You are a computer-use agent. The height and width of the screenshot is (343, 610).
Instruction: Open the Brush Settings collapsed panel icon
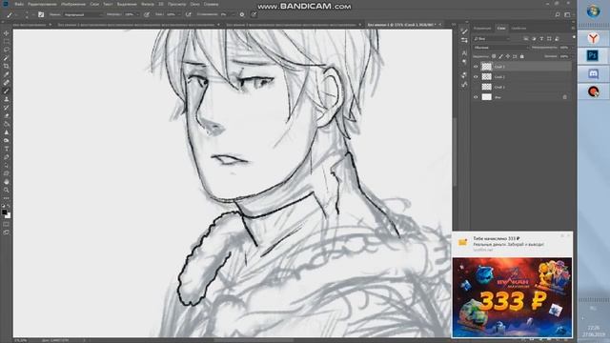click(x=464, y=31)
